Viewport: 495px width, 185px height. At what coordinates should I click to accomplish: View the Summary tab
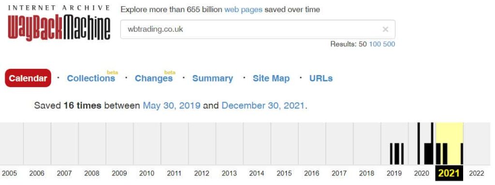pos(213,79)
